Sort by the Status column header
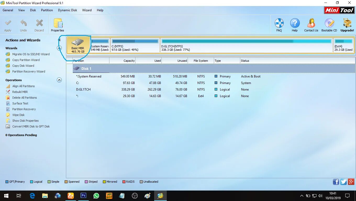The image size is (356, 201). [x=298, y=61]
